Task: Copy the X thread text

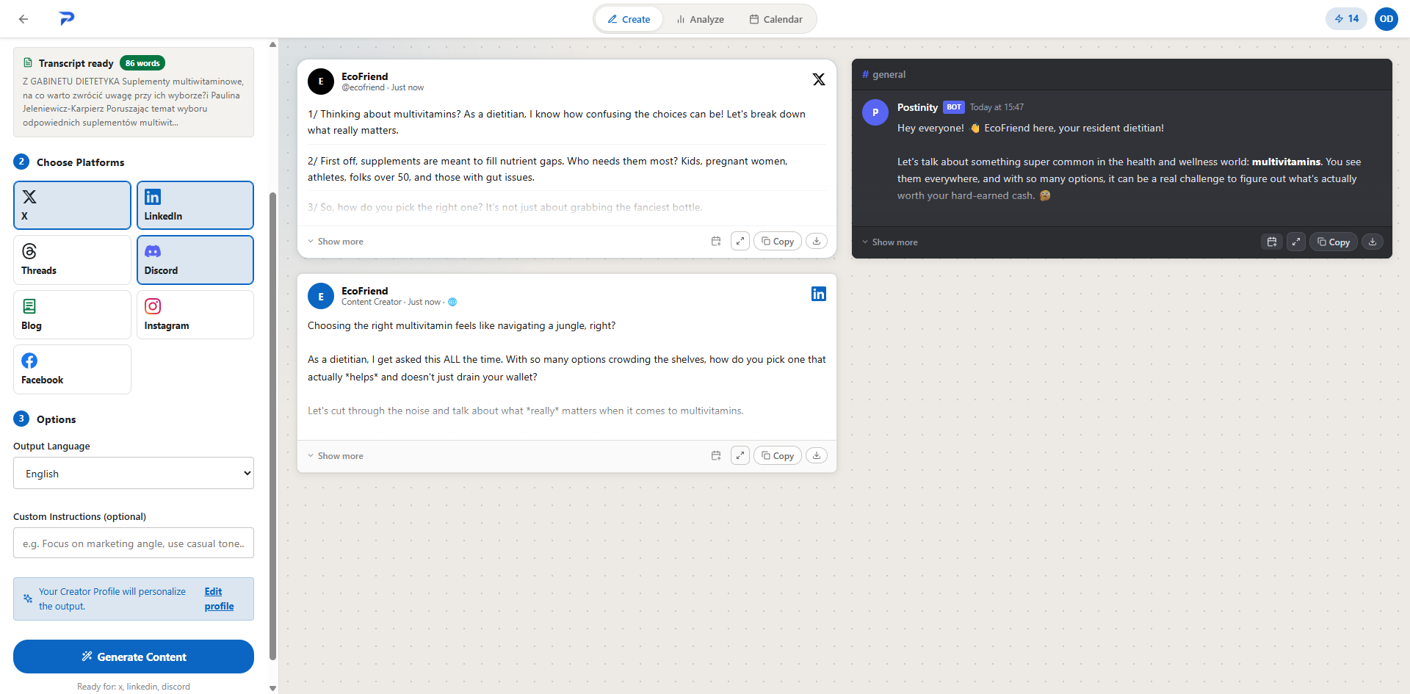Action: [x=778, y=242]
